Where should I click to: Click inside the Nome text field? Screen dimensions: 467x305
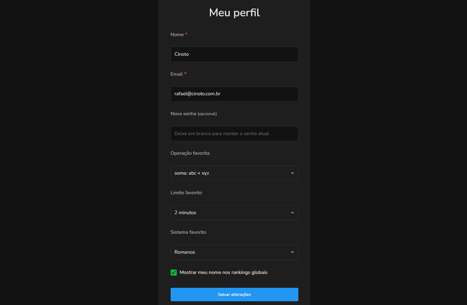(x=234, y=54)
